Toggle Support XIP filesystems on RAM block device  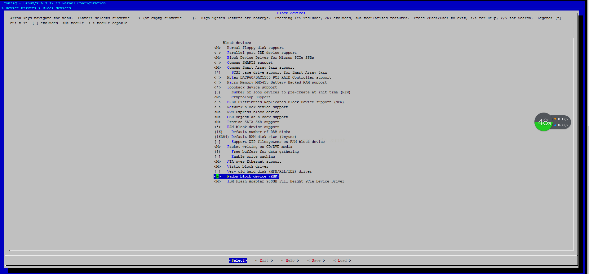click(269, 142)
